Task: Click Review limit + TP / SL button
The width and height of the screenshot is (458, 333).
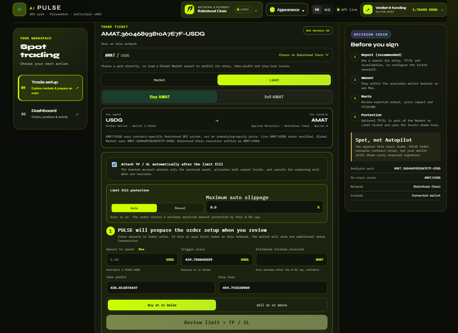Action: 217,322
